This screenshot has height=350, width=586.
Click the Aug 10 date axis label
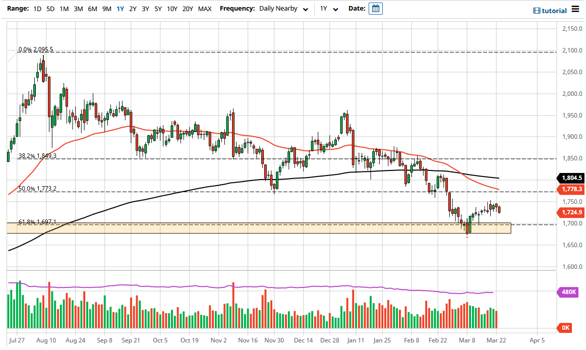tap(46, 340)
